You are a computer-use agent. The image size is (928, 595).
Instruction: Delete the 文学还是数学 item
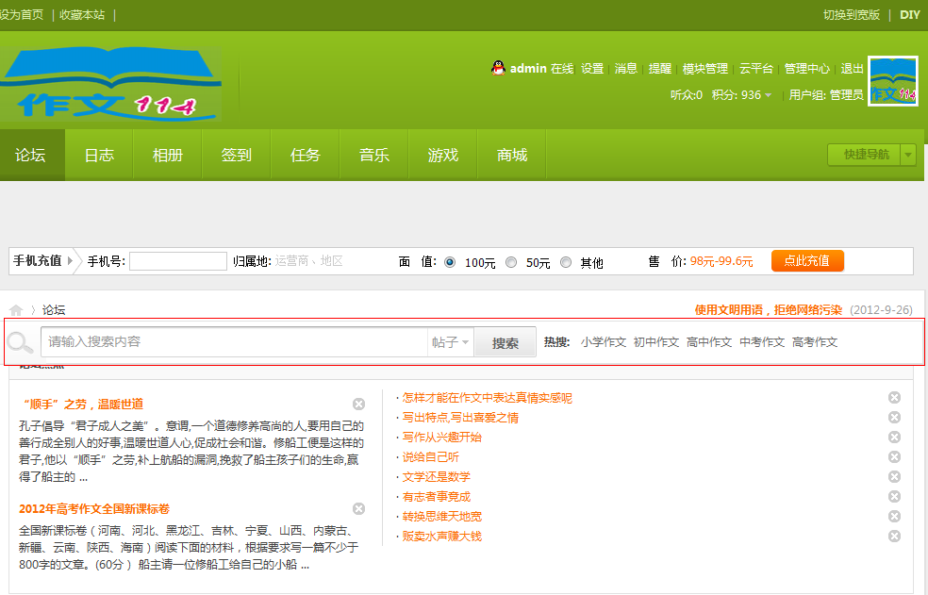coord(894,476)
